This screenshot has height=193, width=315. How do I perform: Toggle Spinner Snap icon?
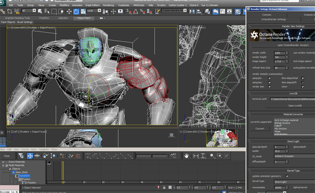(149, 12)
